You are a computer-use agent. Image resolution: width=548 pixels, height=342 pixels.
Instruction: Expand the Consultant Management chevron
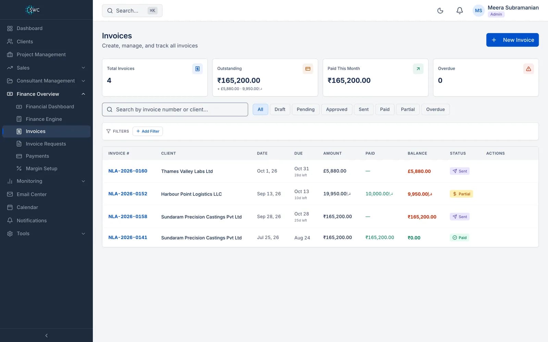[x=83, y=81]
